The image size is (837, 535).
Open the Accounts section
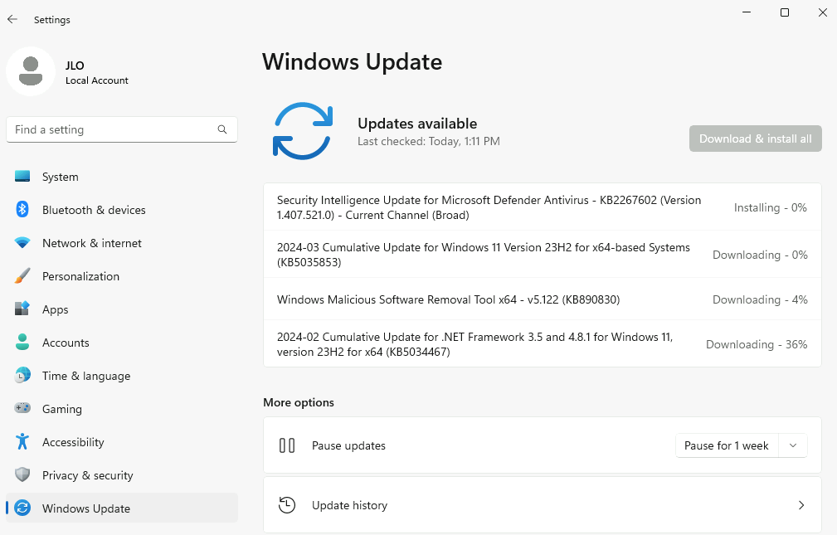(122, 343)
